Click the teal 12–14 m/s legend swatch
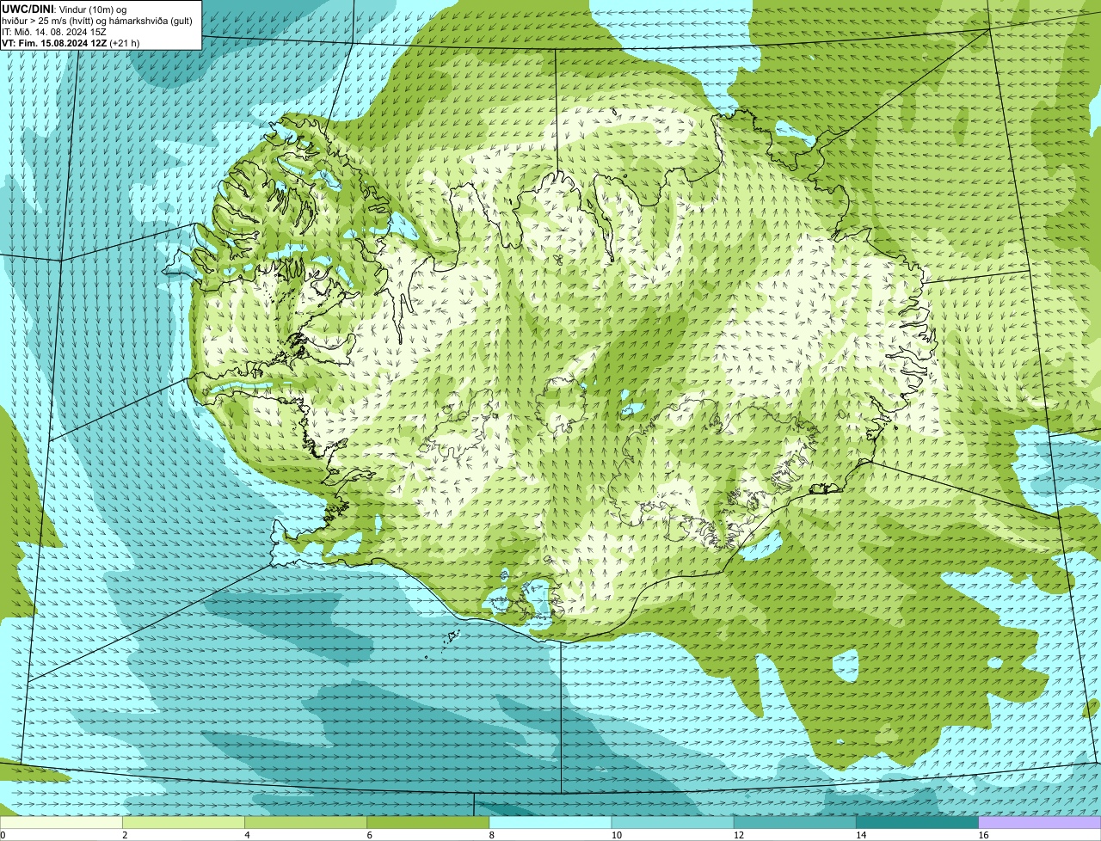The image size is (1101, 841). [x=795, y=822]
